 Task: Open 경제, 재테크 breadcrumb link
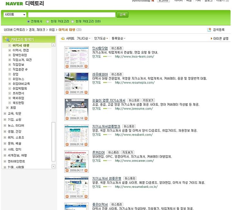pos(37,30)
